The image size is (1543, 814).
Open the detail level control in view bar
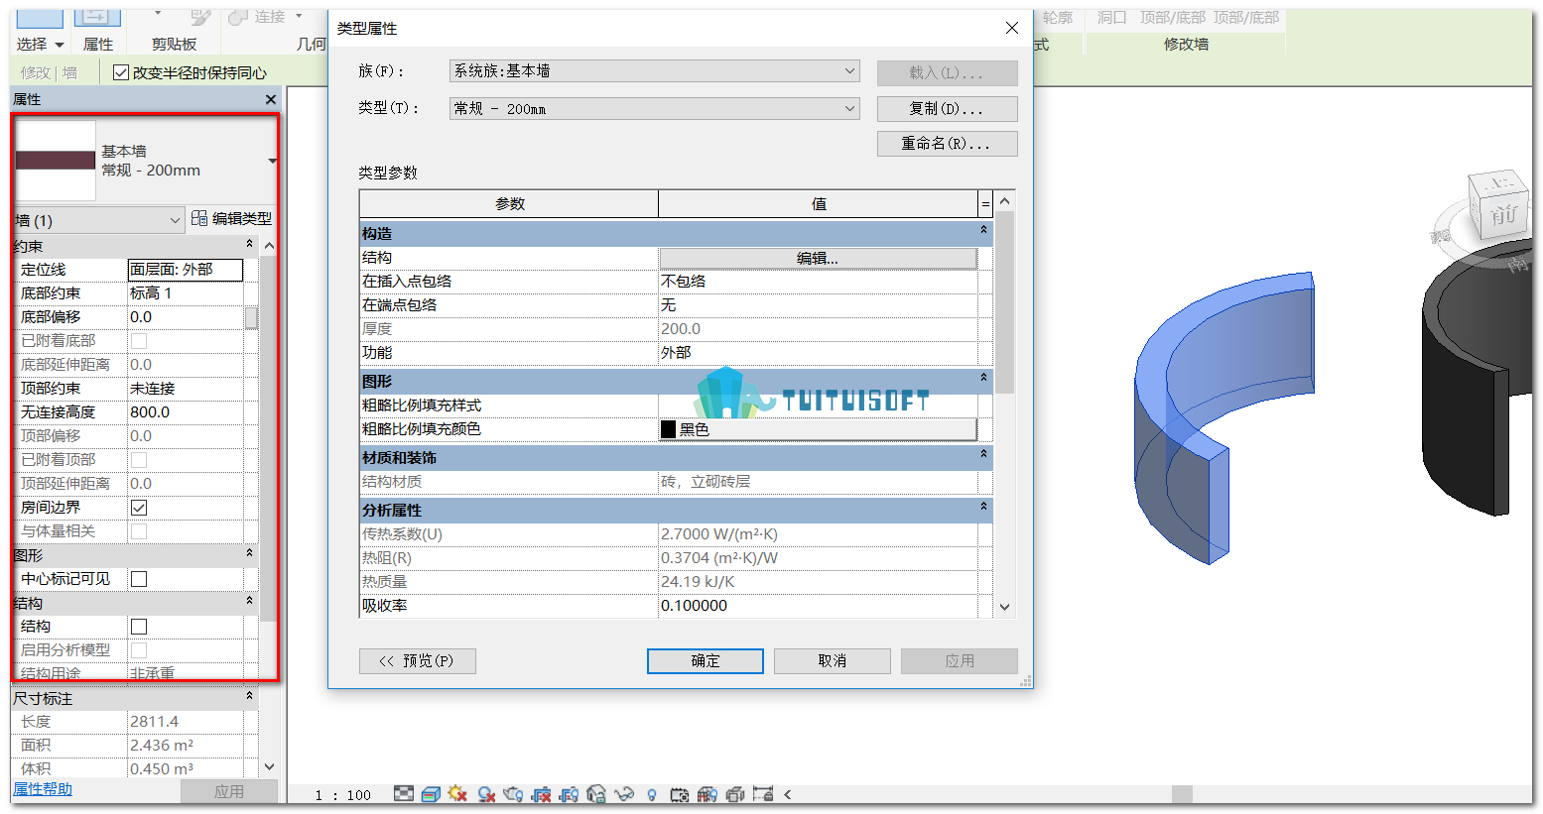tap(404, 794)
